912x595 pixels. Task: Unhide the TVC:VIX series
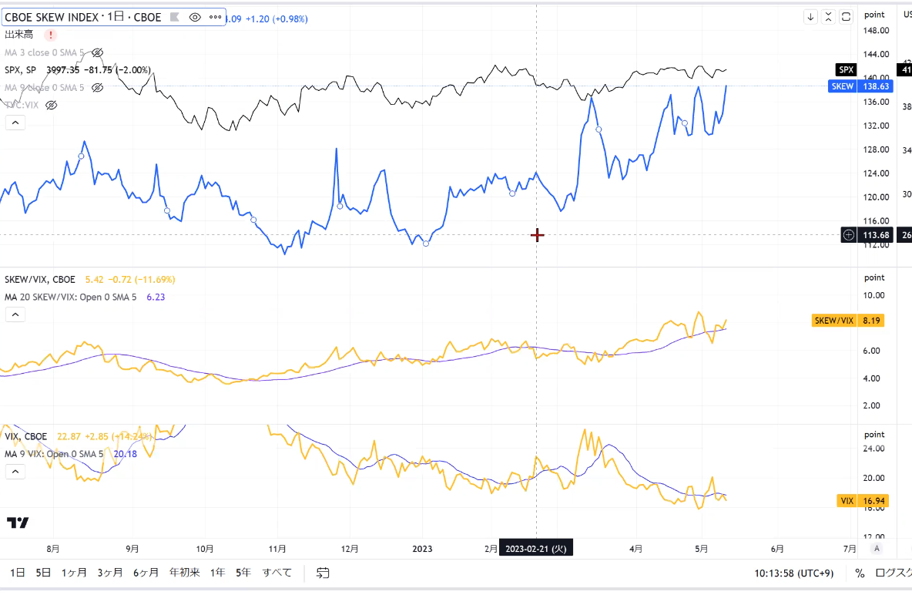[51, 105]
